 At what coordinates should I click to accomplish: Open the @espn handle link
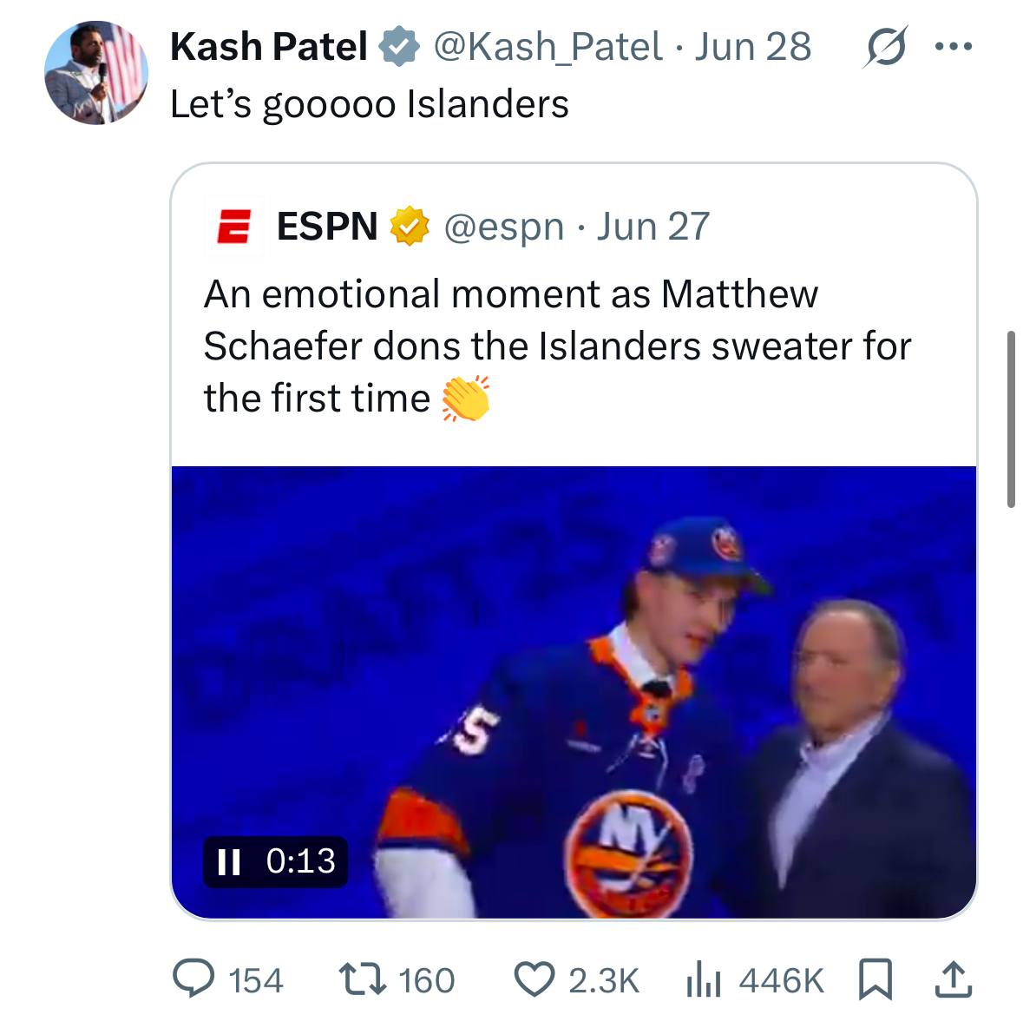(x=503, y=227)
